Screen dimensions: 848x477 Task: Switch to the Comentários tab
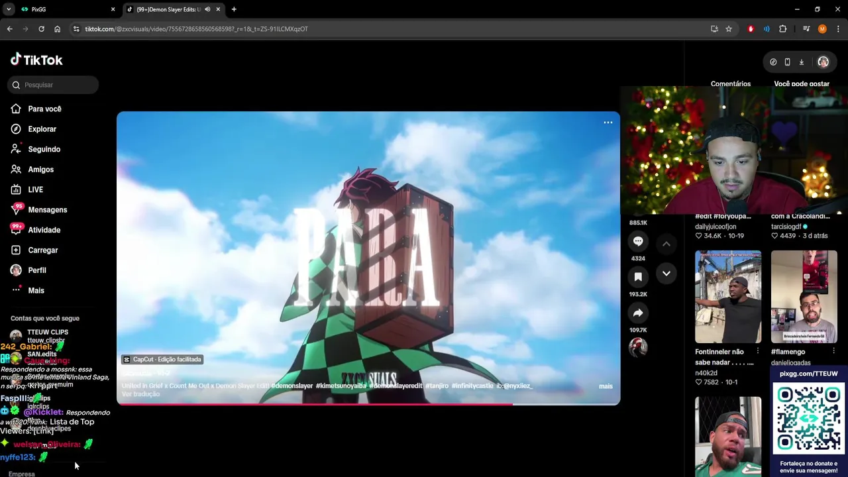tap(731, 84)
